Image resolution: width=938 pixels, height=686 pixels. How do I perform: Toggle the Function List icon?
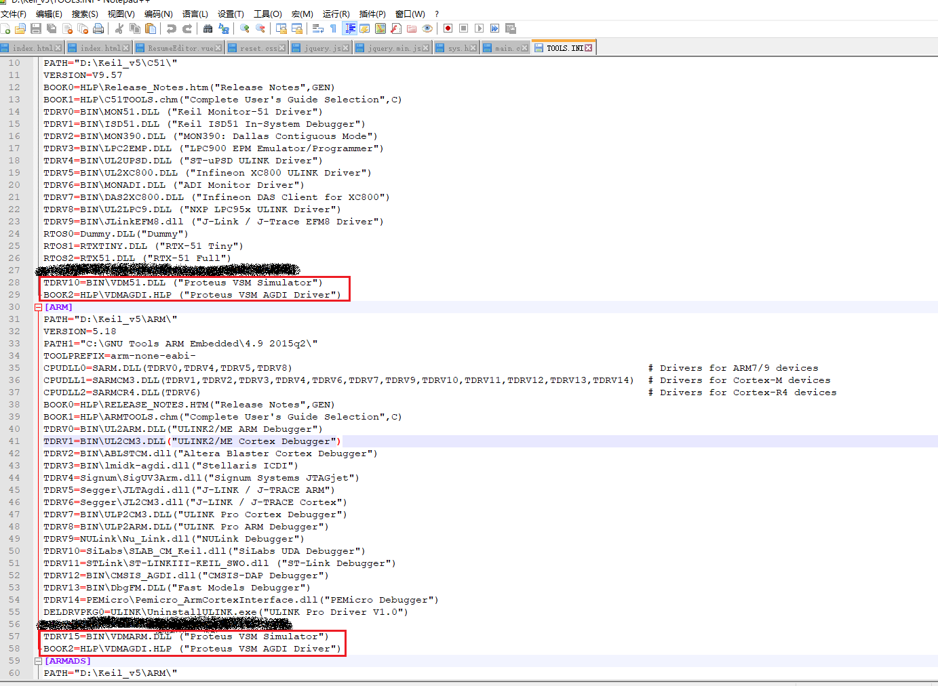[x=396, y=28]
